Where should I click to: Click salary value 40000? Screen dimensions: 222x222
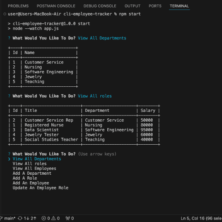pos(147,139)
